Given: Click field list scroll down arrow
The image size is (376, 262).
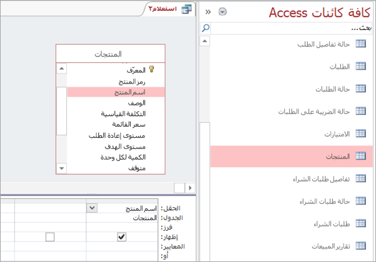Looking at the screenshot, I should click(62, 168).
